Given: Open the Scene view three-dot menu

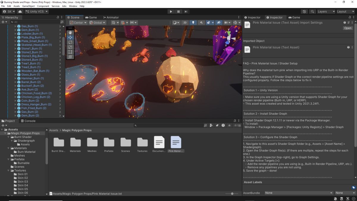Looking at the screenshot, I should tap(239, 18).
